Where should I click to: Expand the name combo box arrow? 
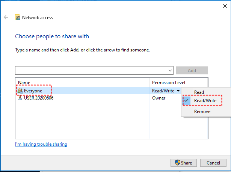click(170, 70)
